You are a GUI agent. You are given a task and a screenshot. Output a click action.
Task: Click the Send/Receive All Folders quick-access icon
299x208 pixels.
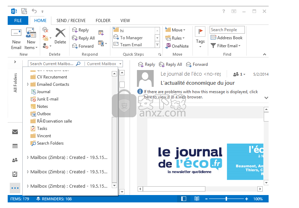tap(24, 11)
